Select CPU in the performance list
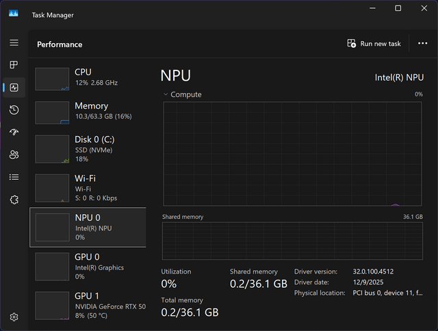438x331 pixels. [x=88, y=79]
